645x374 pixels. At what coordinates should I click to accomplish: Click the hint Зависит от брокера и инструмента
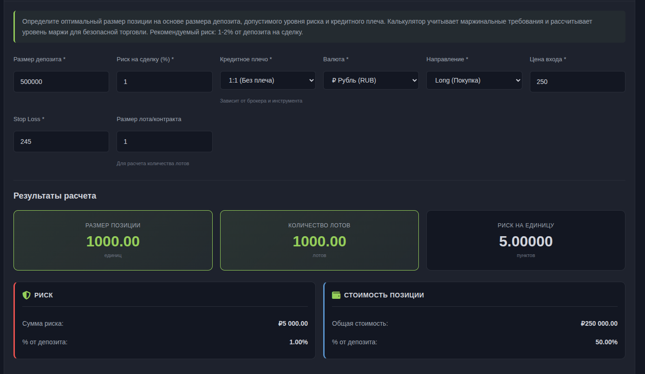pyautogui.click(x=261, y=101)
